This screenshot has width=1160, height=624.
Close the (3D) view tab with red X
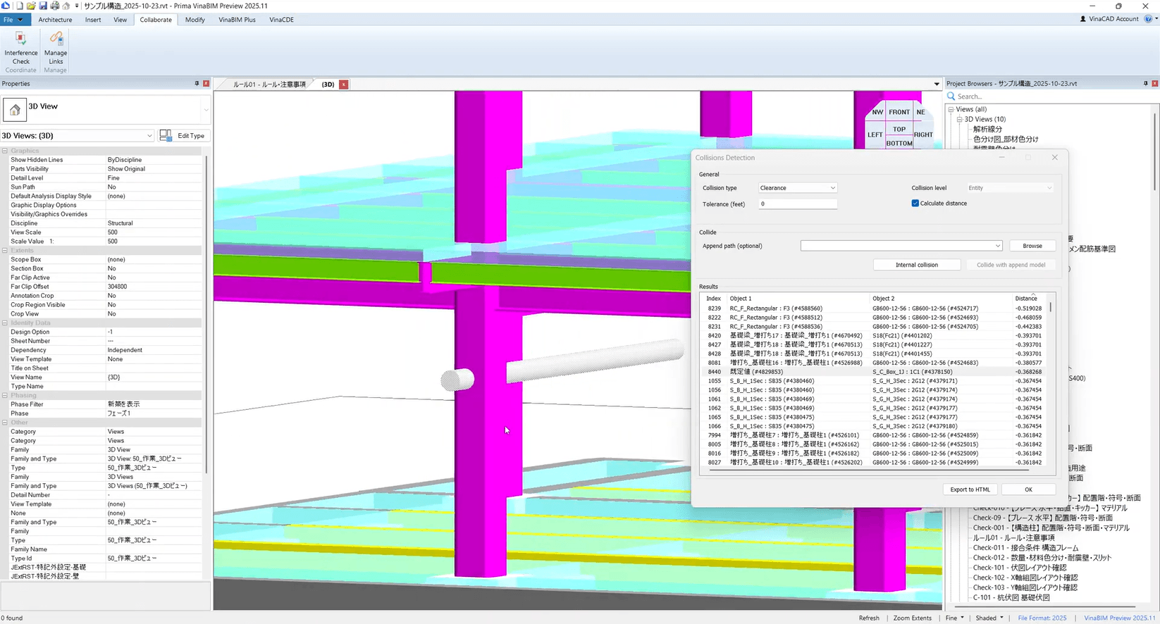pyautogui.click(x=344, y=85)
